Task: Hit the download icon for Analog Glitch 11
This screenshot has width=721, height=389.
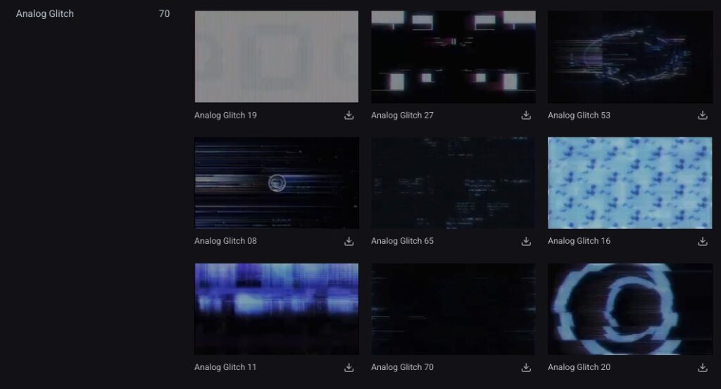Action: 349,367
